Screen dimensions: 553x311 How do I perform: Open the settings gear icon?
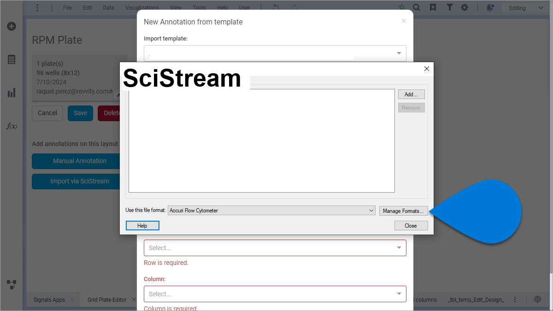(x=465, y=8)
